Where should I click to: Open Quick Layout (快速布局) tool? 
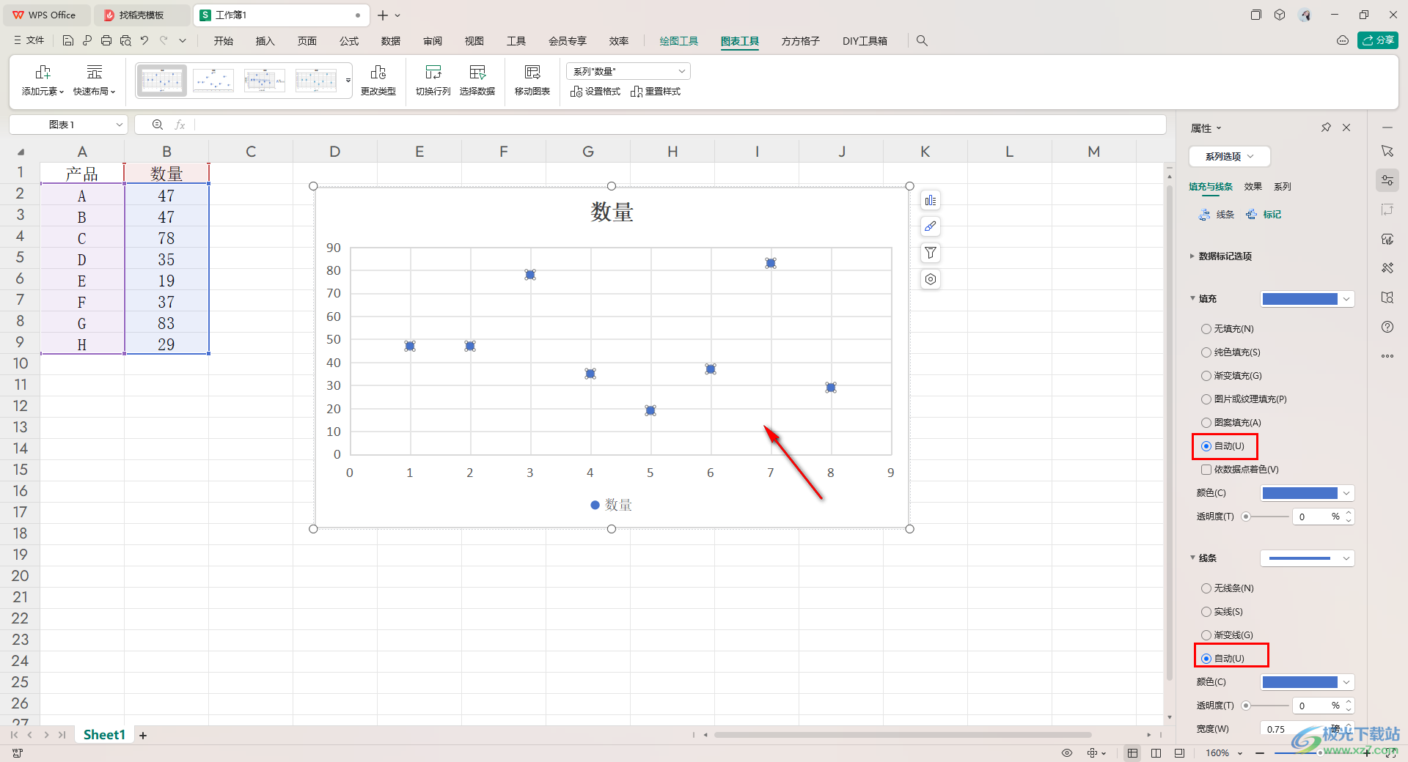pos(94,80)
